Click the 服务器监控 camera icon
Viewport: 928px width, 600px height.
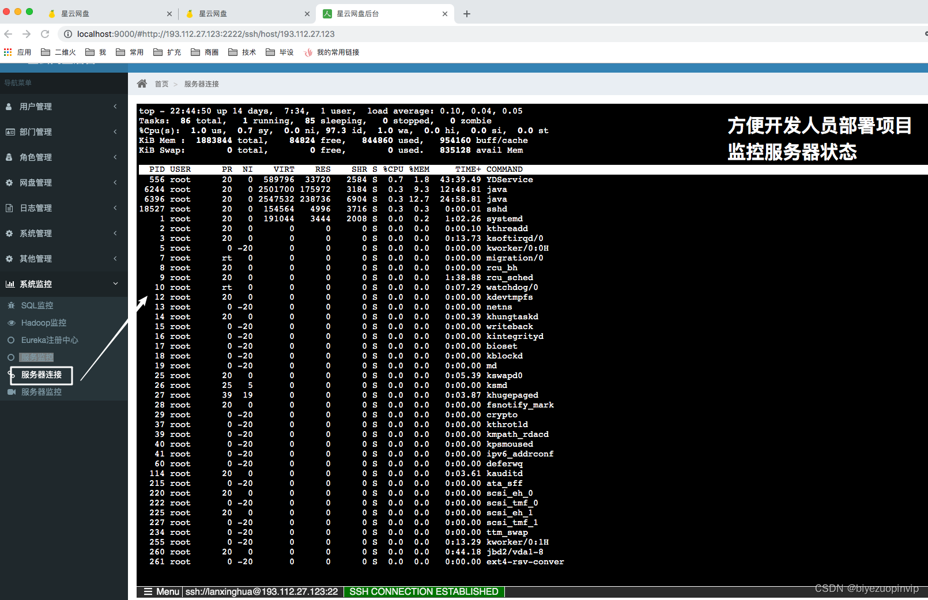coord(12,392)
